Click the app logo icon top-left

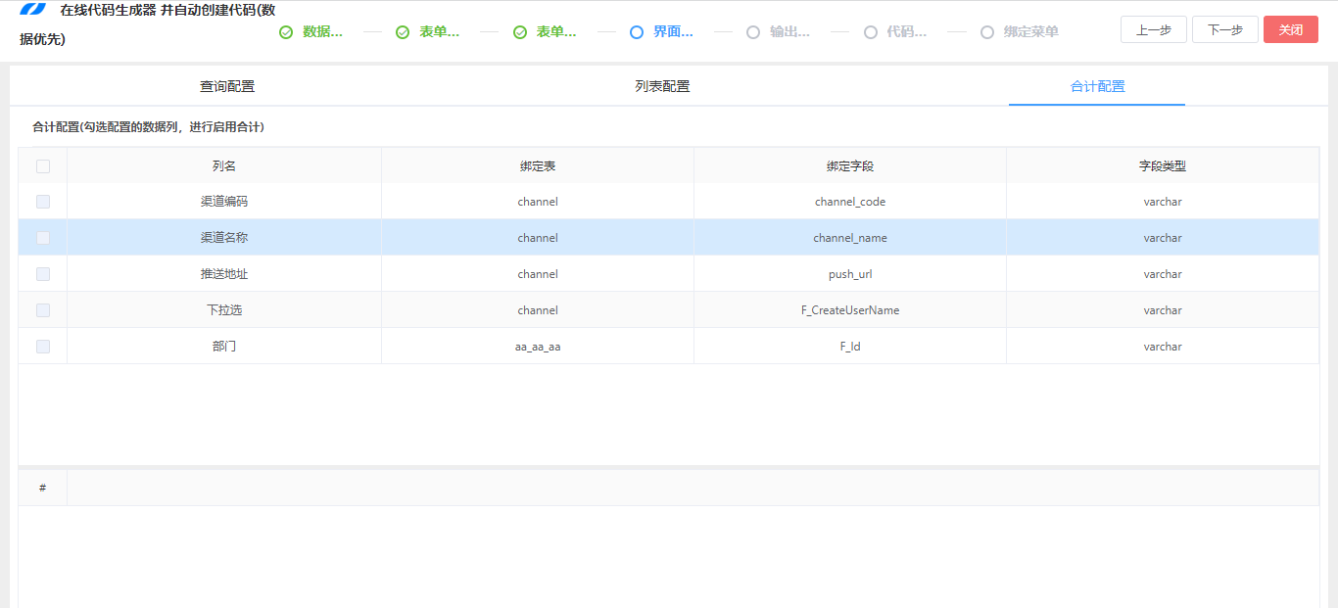pos(32,12)
